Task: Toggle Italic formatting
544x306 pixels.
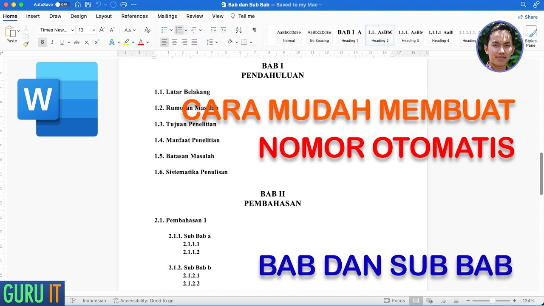Action: click(x=52, y=42)
